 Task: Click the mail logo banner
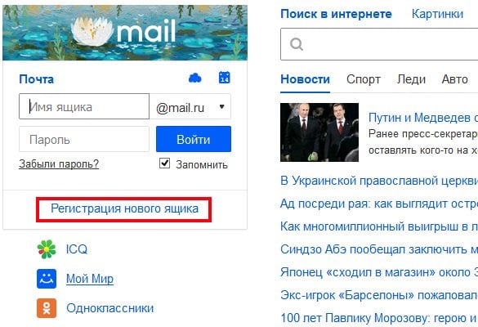click(x=125, y=33)
